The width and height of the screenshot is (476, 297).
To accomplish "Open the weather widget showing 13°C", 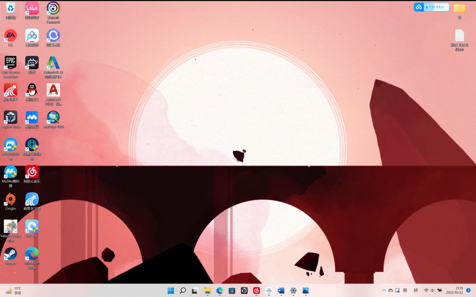I will (x=13, y=291).
